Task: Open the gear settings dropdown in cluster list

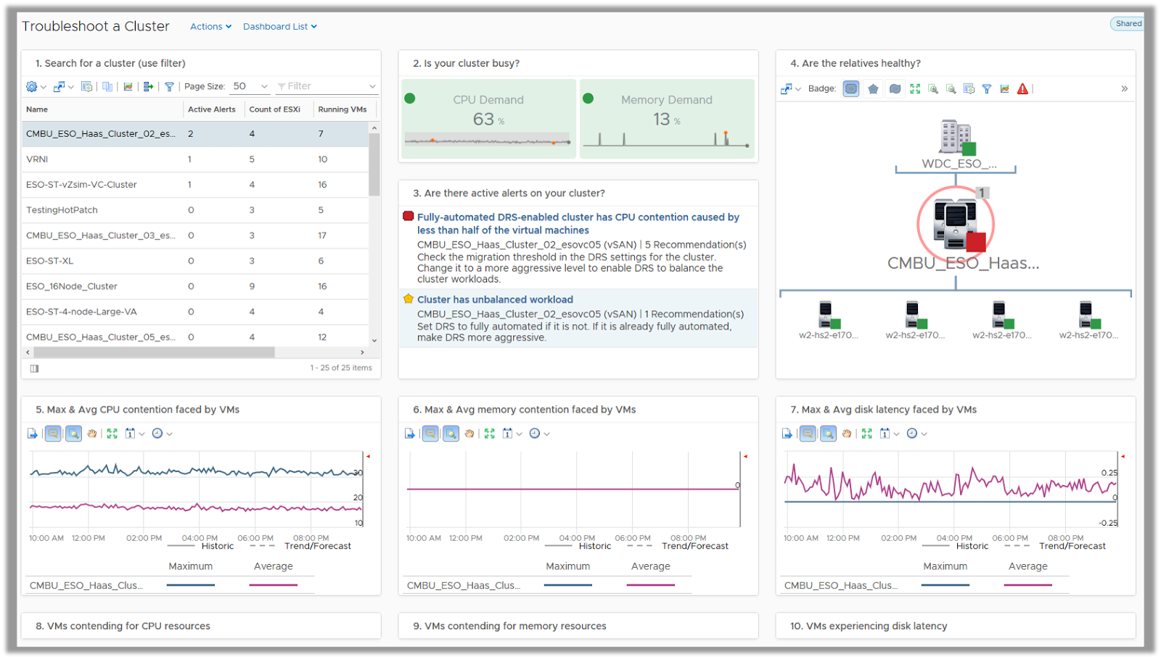Action: click(36, 87)
